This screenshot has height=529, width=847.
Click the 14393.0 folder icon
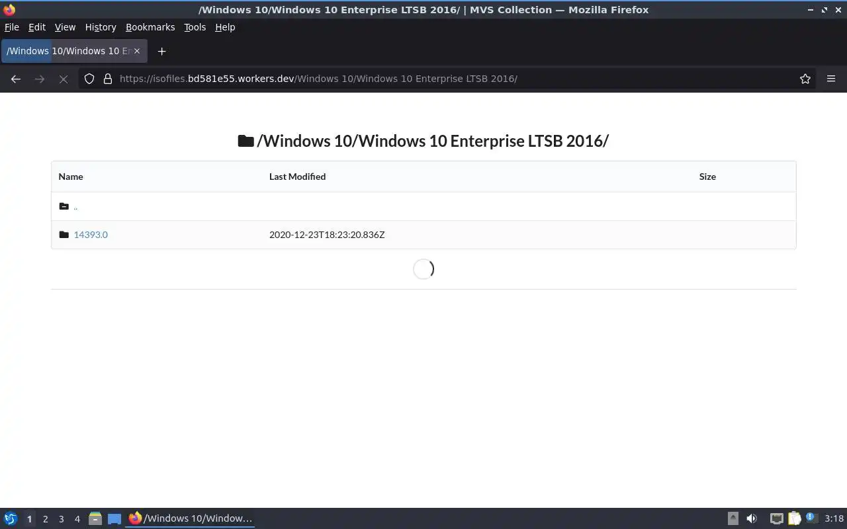tap(64, 235)
